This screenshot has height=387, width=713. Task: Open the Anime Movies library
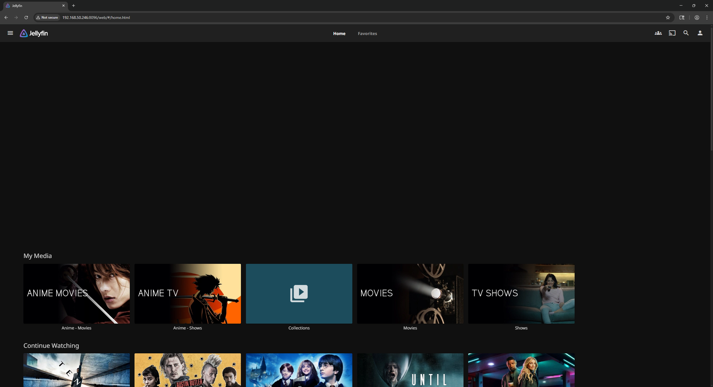pos(76,294)
